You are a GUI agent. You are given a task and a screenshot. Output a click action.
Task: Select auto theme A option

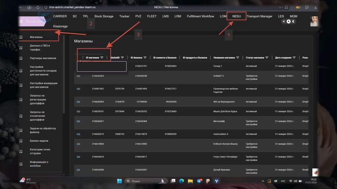click(288, 21)
